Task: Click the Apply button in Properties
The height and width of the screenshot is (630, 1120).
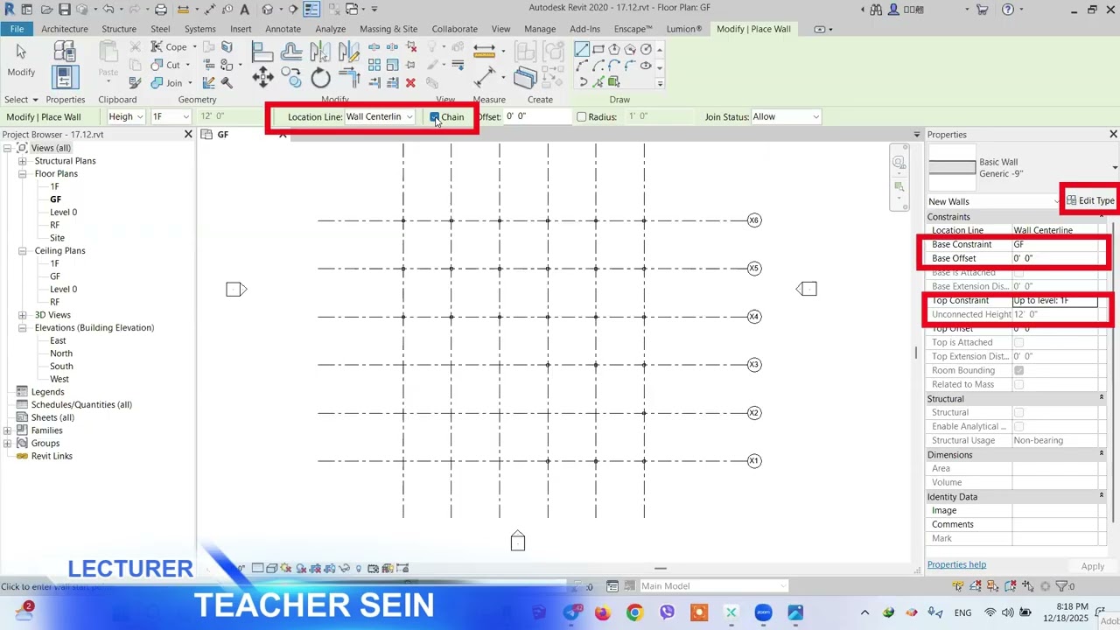Action: coord(1092,567)
